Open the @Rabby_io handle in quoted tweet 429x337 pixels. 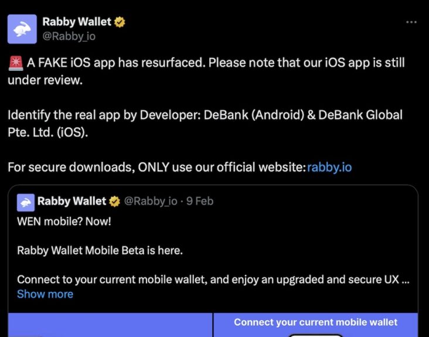151,201
